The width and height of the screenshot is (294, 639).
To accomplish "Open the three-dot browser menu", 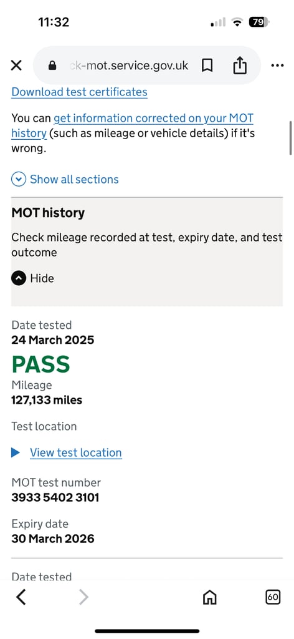I will pos(277,65).
